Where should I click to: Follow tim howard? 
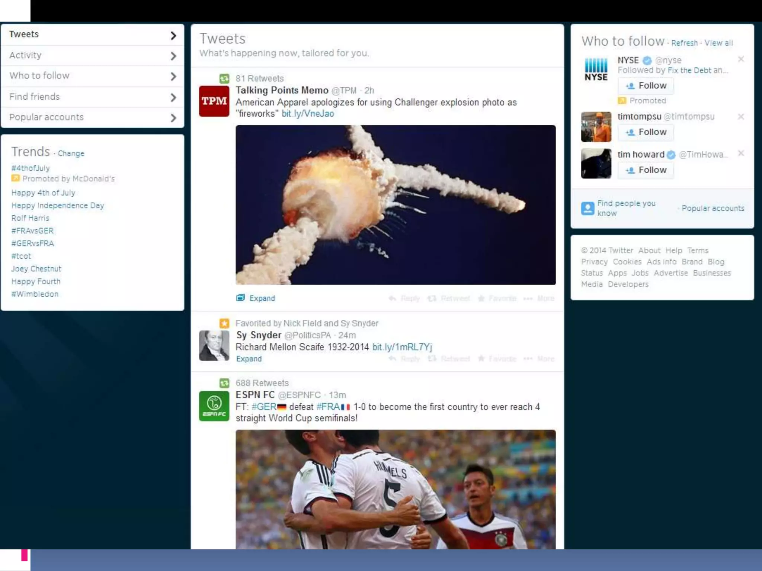coord(646,170)
